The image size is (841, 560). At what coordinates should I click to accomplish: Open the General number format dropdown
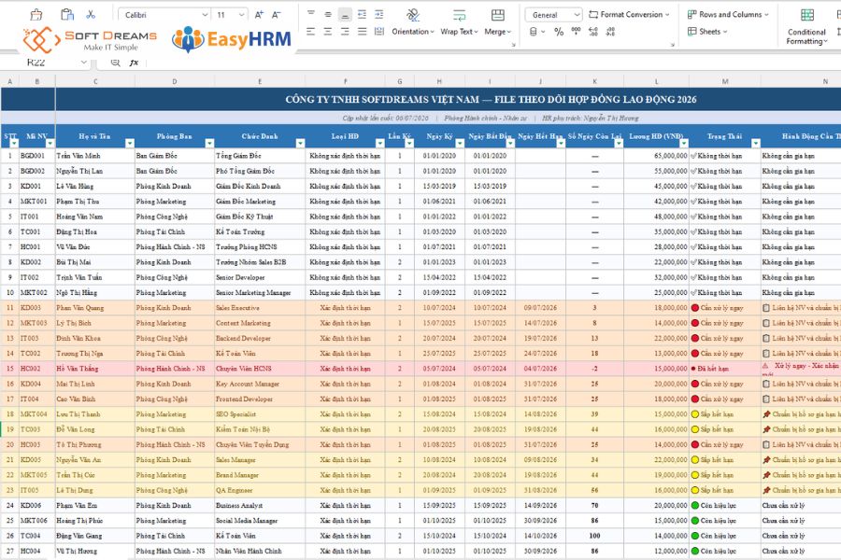[x=577, y=15]
